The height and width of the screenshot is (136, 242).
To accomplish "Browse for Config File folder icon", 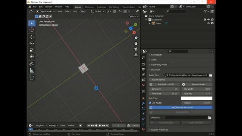I will click(209, 117).
